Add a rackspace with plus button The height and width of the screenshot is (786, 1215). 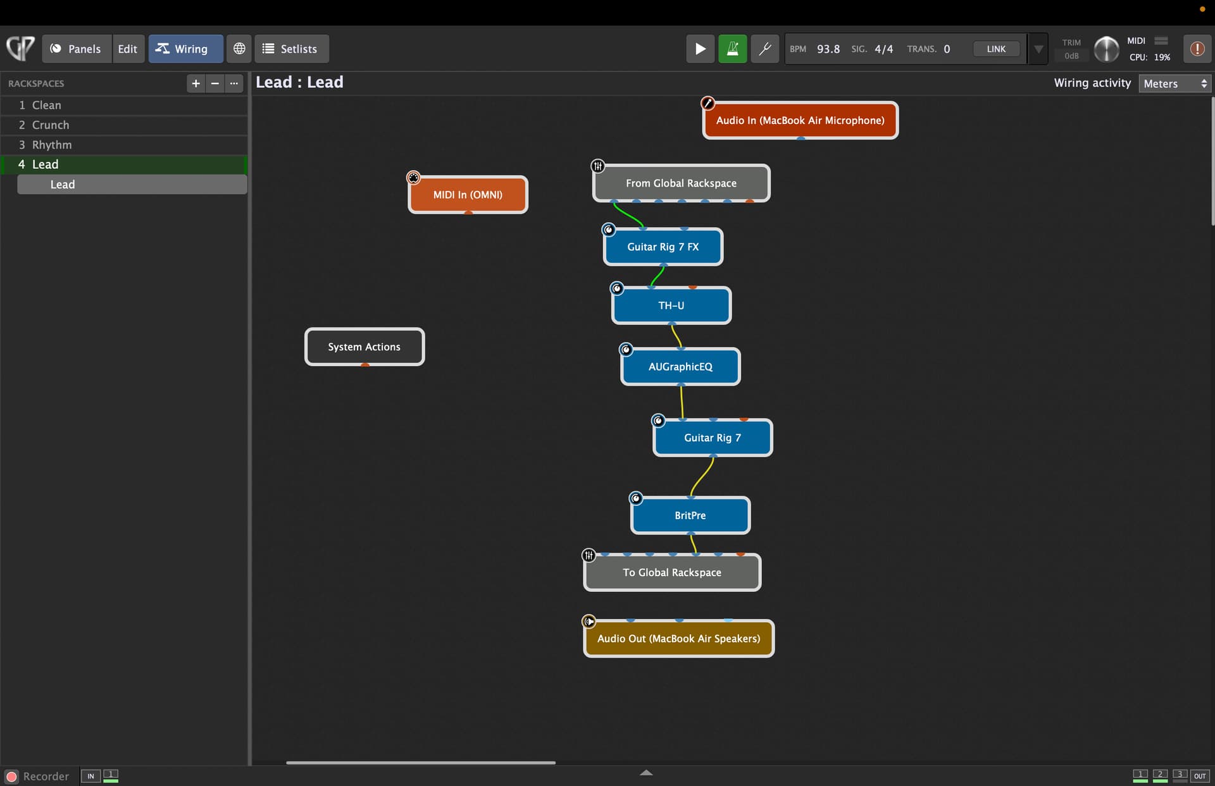click(196, 83)
